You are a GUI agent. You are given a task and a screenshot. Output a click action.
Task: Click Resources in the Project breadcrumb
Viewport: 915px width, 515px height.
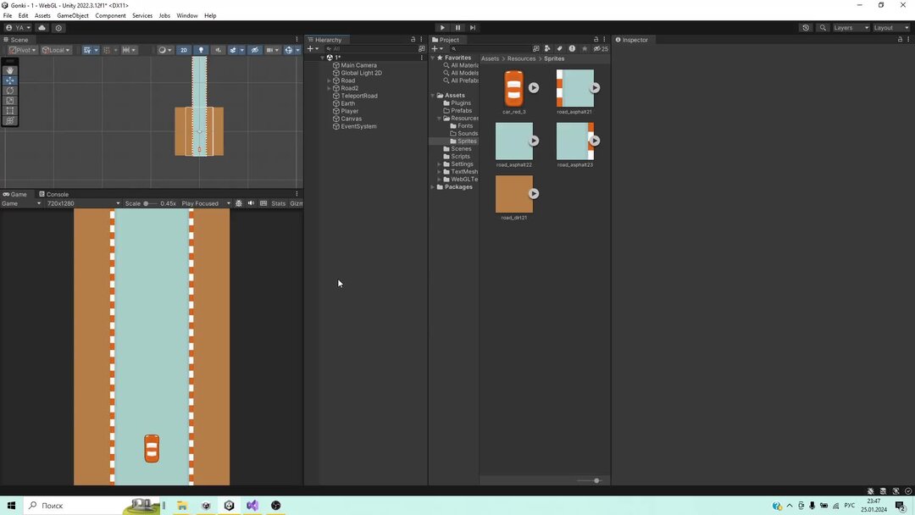coord(521,58)
